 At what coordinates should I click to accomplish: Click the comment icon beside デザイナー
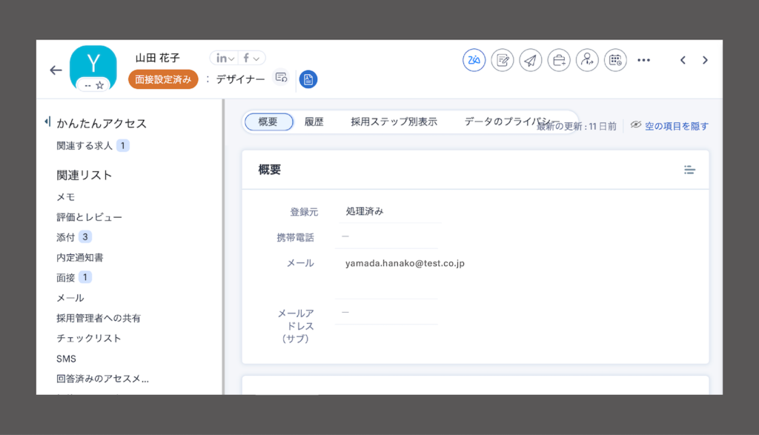280,77
